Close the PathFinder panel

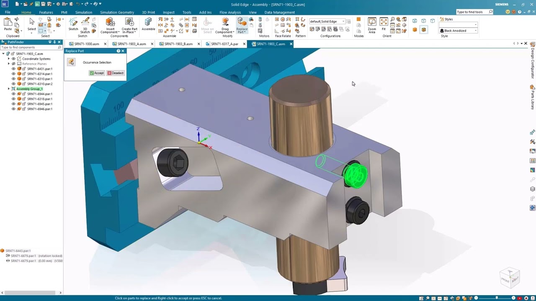coord(59,42)
